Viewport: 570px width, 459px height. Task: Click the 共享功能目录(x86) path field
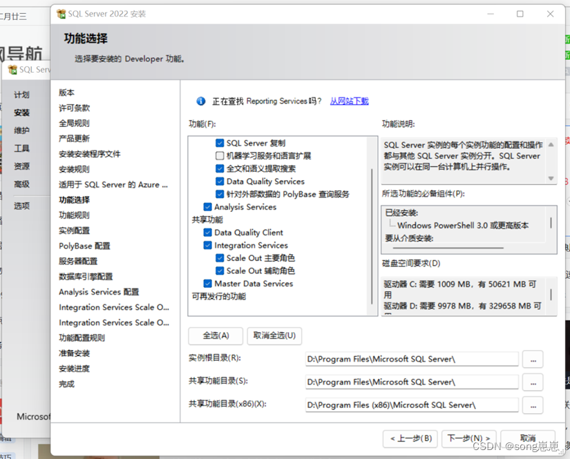[x=412, y=405]
